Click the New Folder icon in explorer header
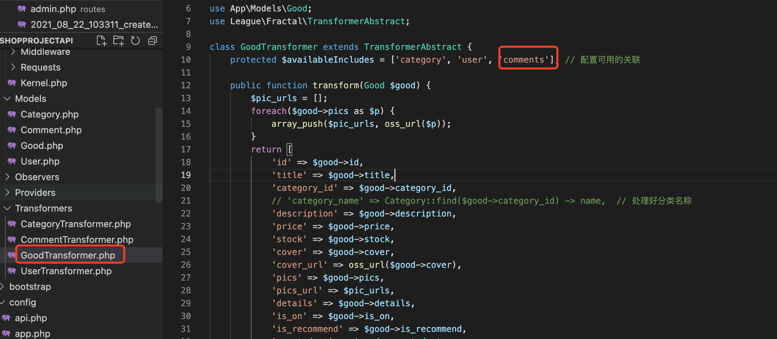Viewport: 777px width, 339px height. click(x=118, y=41)
